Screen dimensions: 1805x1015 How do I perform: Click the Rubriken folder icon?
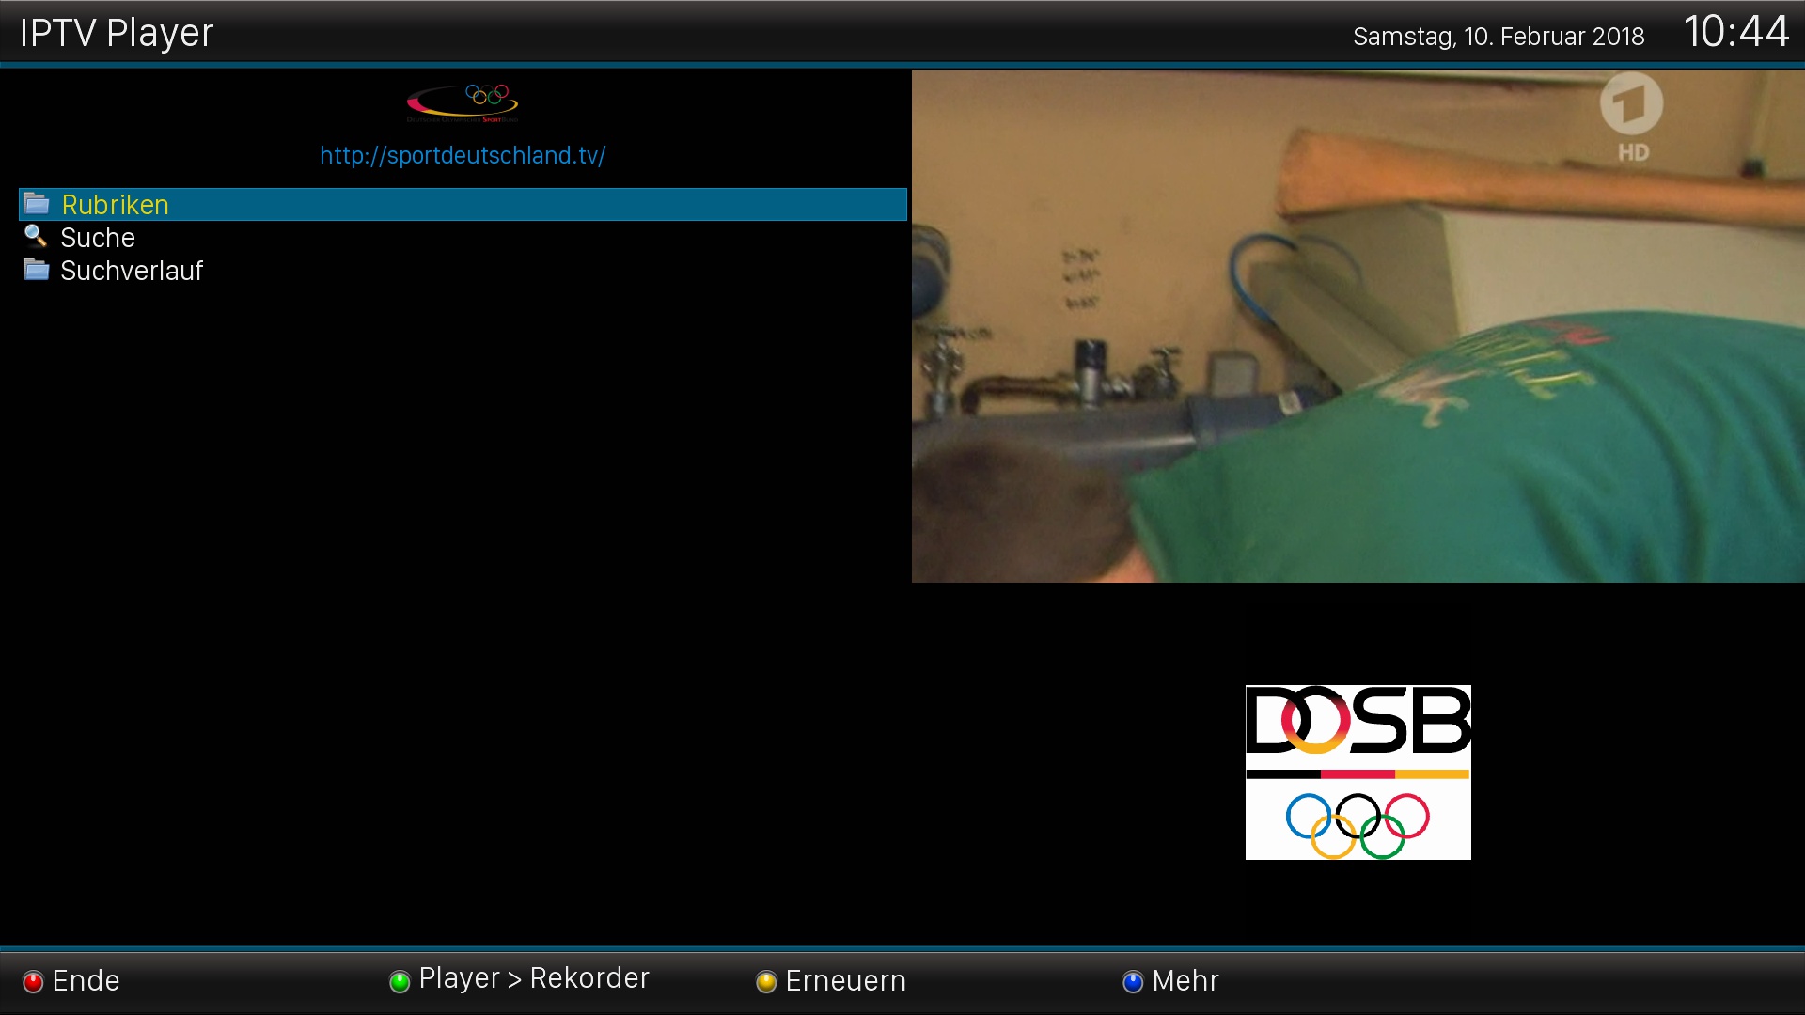click(x=37, y=204)
